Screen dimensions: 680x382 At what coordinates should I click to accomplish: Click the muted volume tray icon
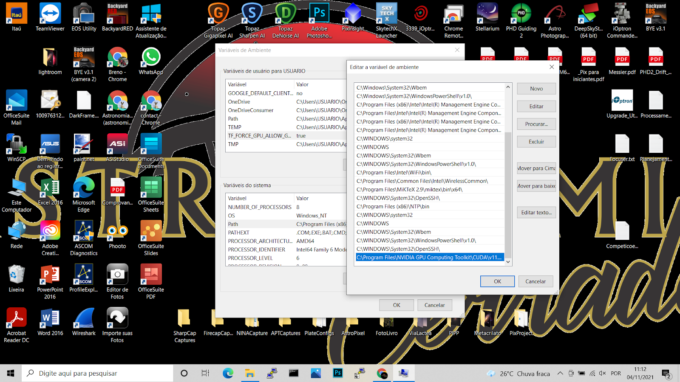coord(602,374)
